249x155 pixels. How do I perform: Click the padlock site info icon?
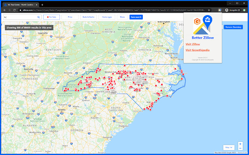21,10
